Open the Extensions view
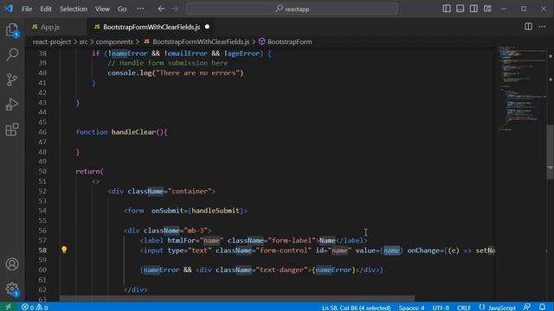This screenshot has width=554, height=311. click(x=12, y=130)
